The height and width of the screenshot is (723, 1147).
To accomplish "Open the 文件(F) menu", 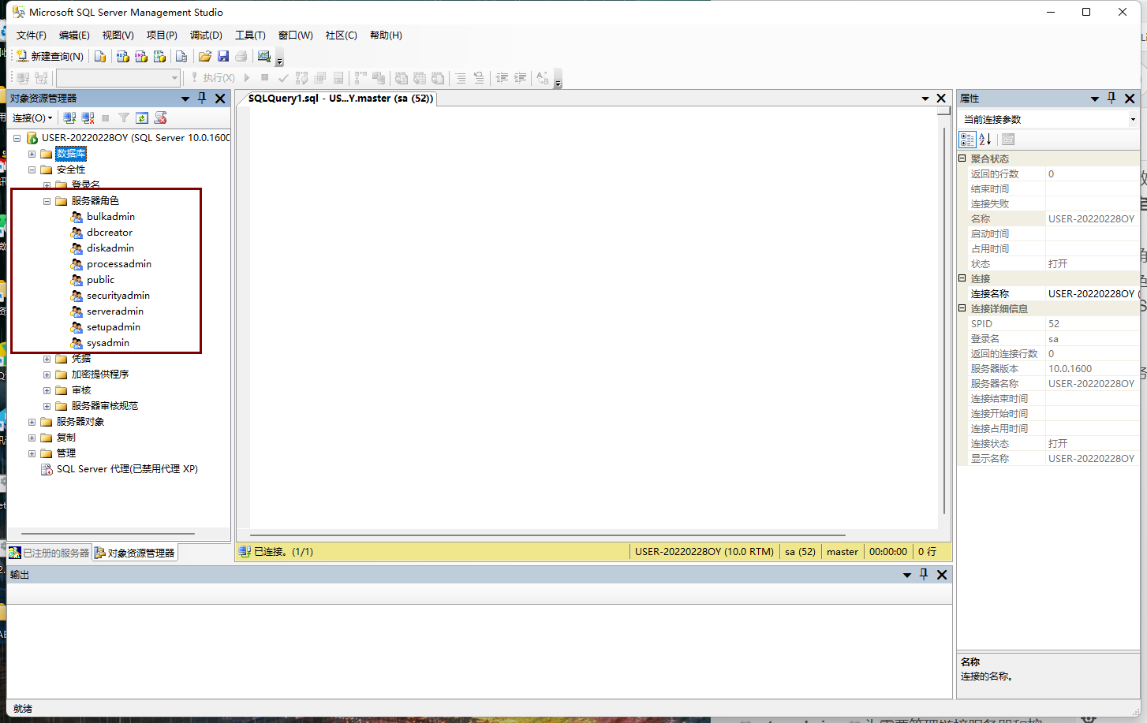I will point(32,35).
